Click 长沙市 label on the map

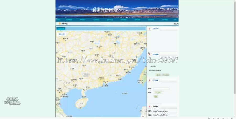[x=99, y=46]
